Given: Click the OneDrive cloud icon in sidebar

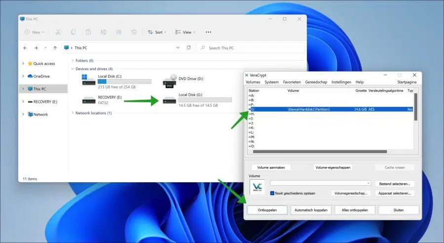Looking at the screenshot, I should [30, 76].
